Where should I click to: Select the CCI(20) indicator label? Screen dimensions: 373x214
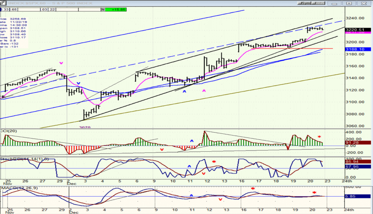[9, 131]
